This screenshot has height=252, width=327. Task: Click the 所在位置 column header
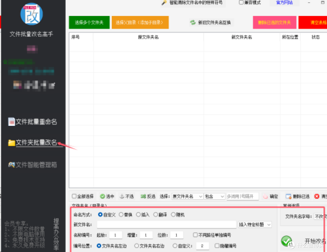coord(290,37)
